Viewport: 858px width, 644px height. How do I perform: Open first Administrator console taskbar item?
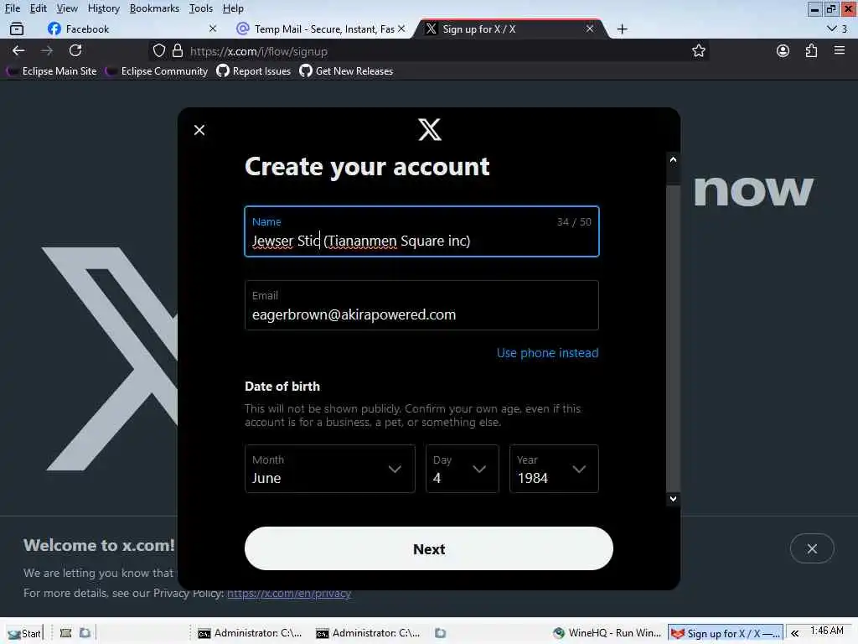tap(250, 634)
